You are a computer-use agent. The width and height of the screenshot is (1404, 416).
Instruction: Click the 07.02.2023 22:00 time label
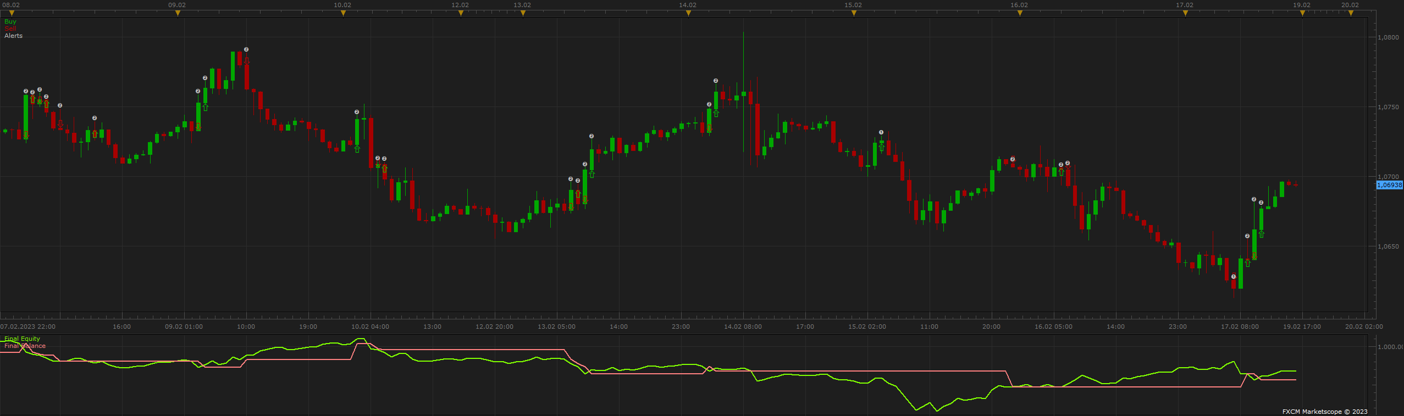click(x=28, y=327)
